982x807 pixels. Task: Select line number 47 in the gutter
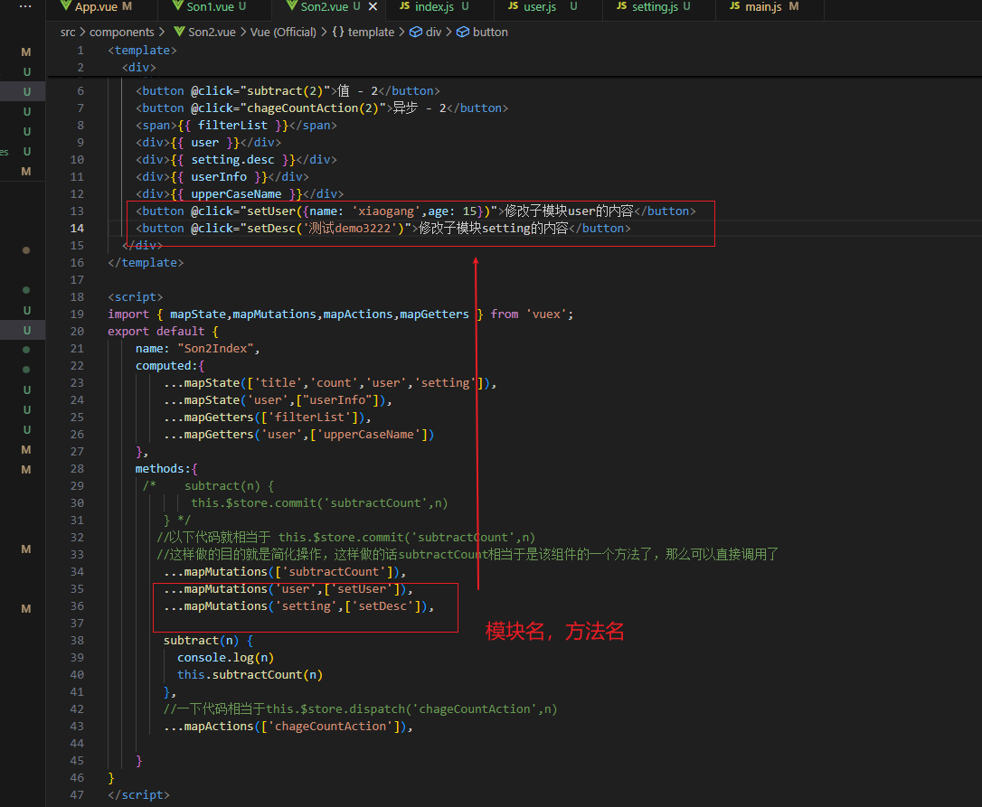click(77, 795)
